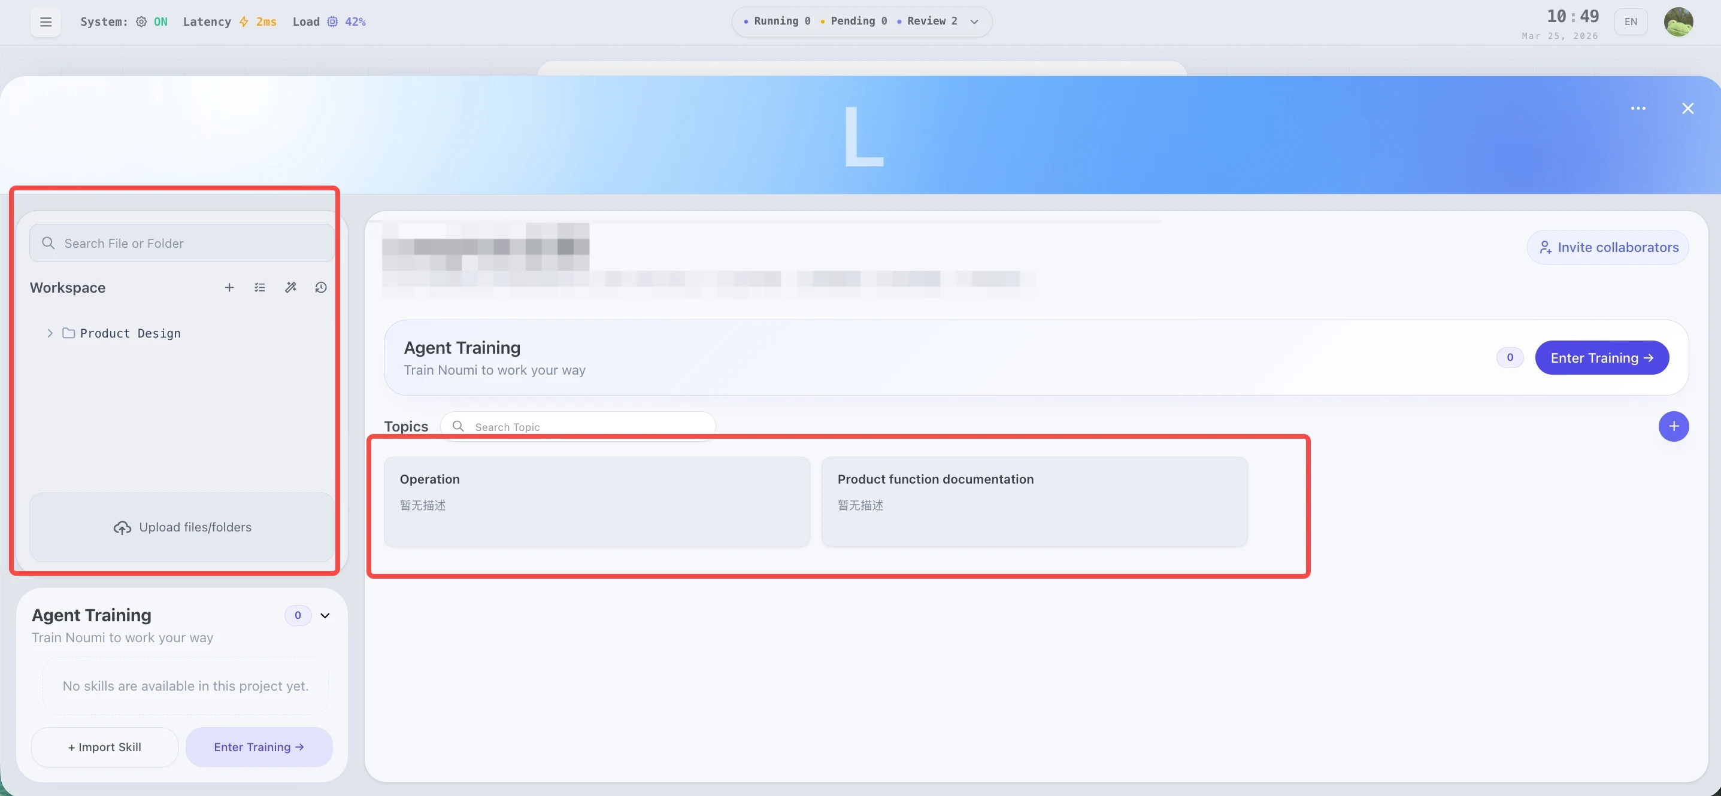Switch language using the EN button
The image size is (1721, 796).
(x=1630, y=22)
